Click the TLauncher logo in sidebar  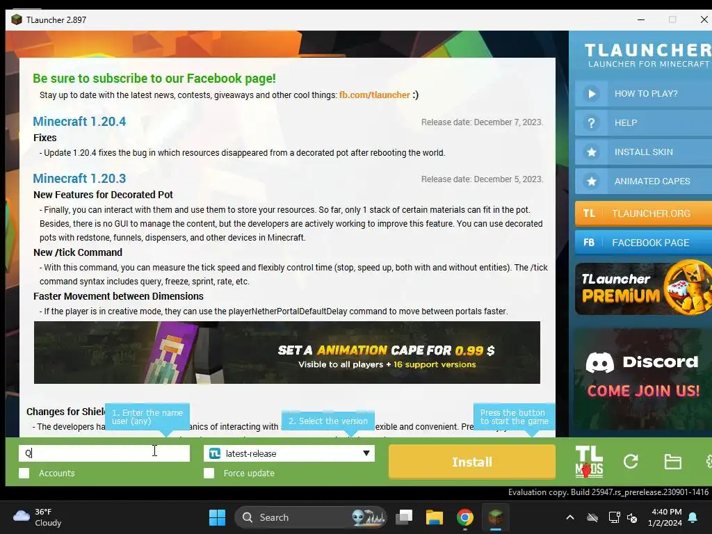pos(647,55)
